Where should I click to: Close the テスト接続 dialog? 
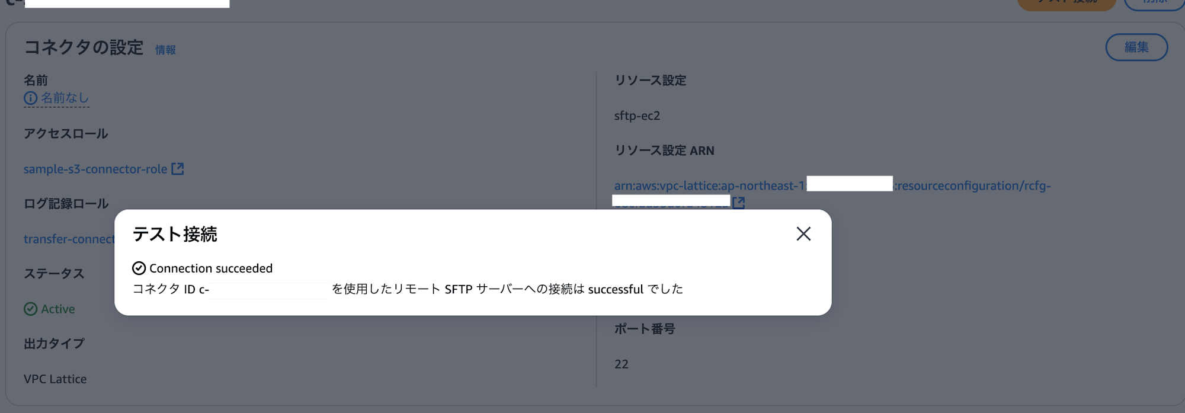(803, 234)
